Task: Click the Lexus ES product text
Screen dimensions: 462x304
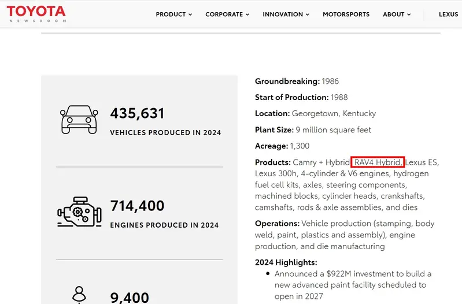Action: [x=422, y=162]
